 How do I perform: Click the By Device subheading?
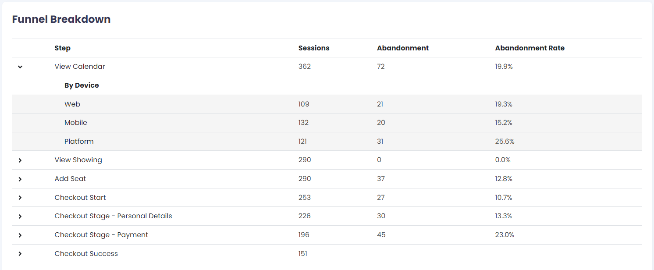click(82, 85)
